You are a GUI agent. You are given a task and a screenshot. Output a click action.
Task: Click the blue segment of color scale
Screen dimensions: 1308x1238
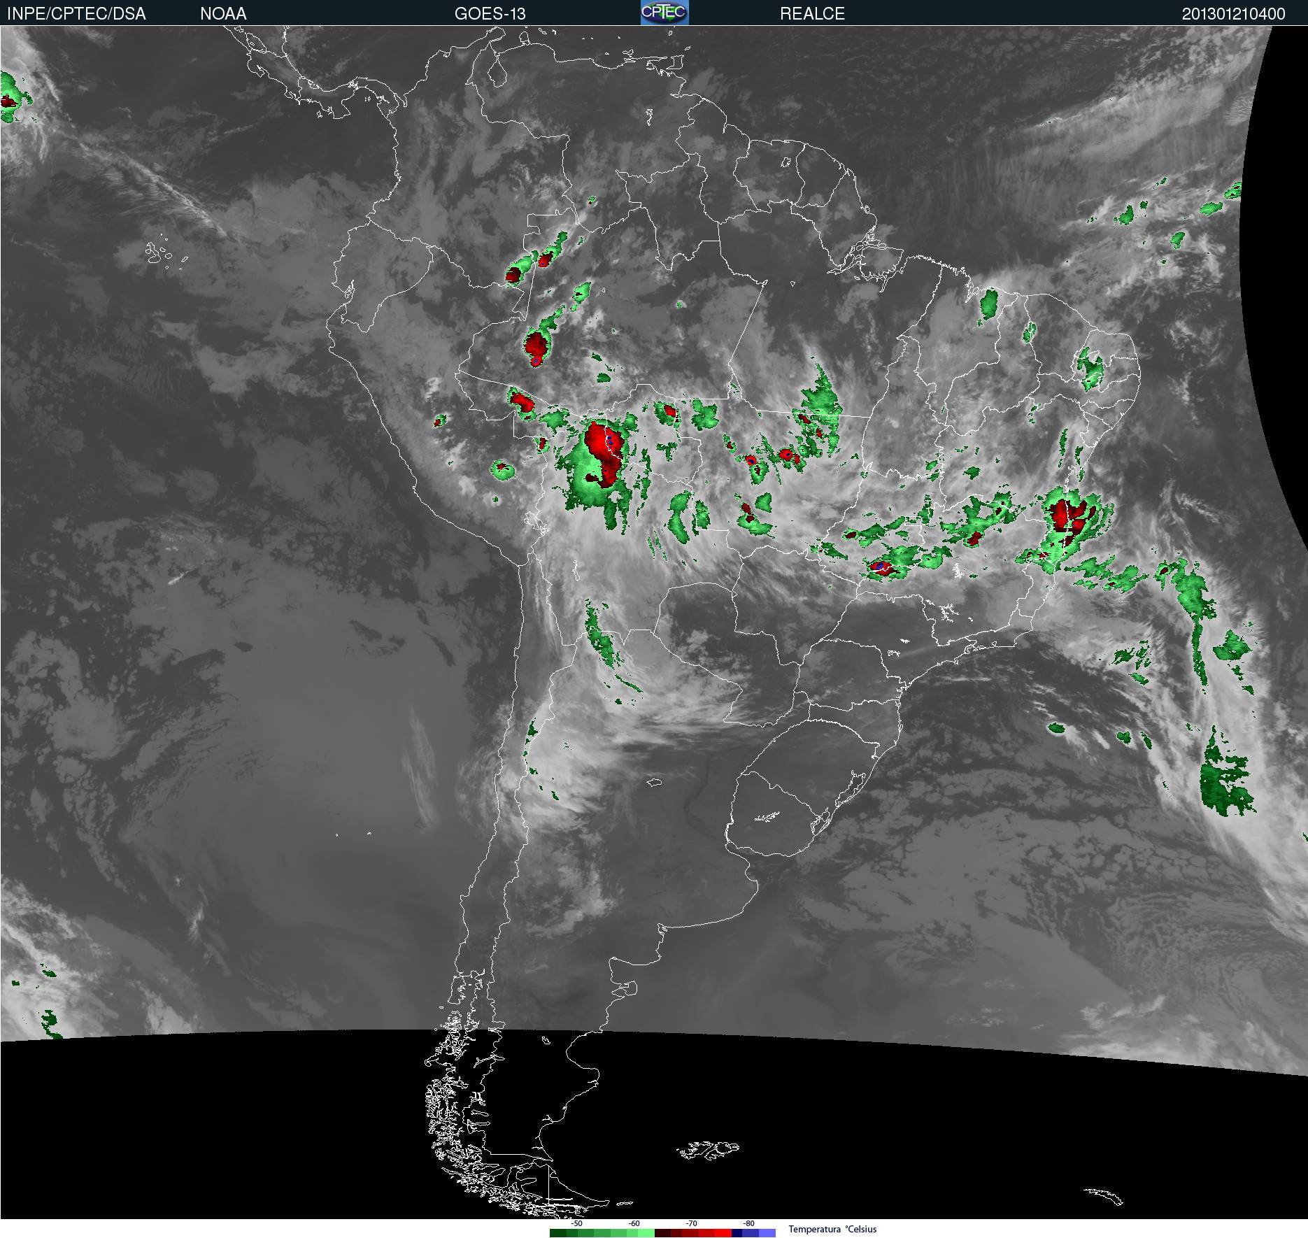click(x=754, y=1233)
